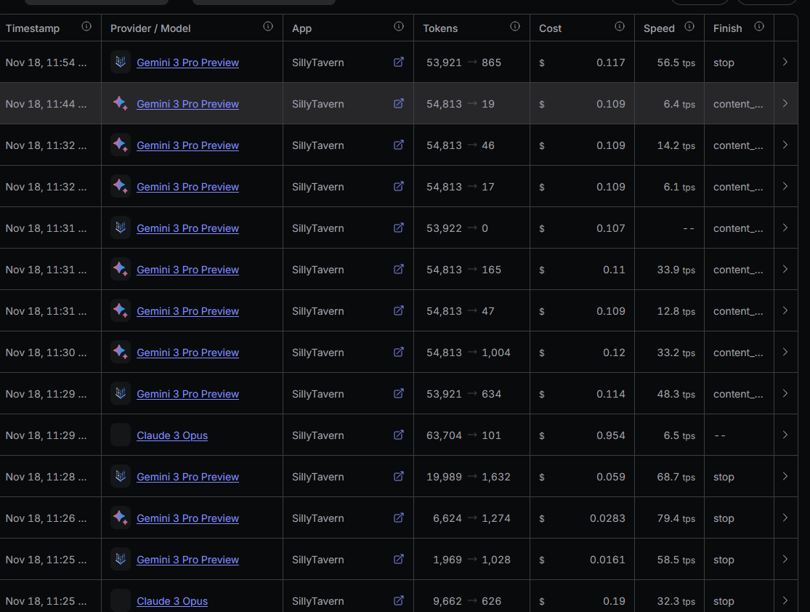Open external link icon in the 11:28 row

click(x=398, y=476)
